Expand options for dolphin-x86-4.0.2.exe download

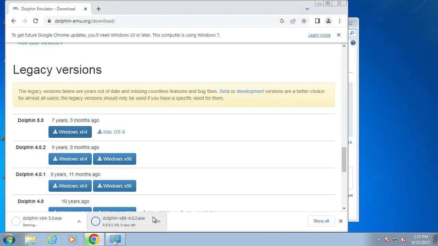click(x=159, y=221)
